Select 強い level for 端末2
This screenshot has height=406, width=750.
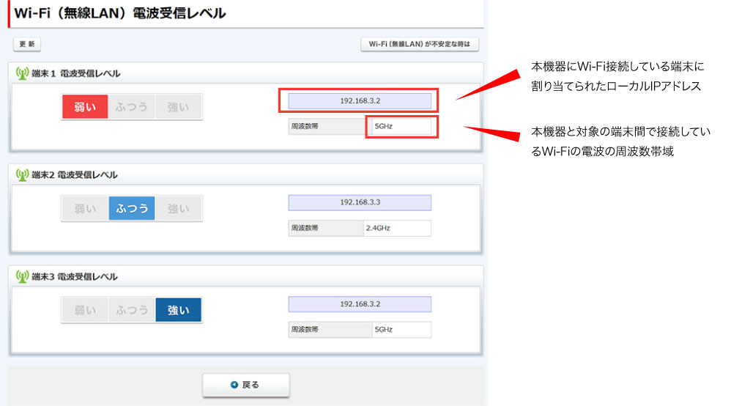point(178,208)
